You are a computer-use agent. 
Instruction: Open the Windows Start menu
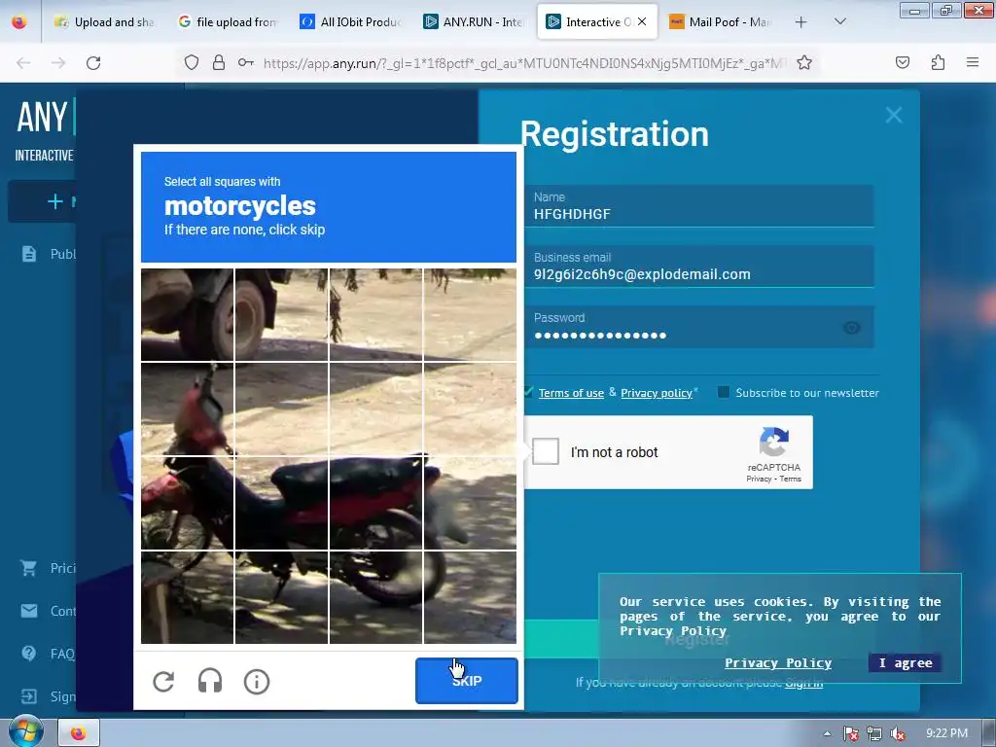[x=24, y=732]
